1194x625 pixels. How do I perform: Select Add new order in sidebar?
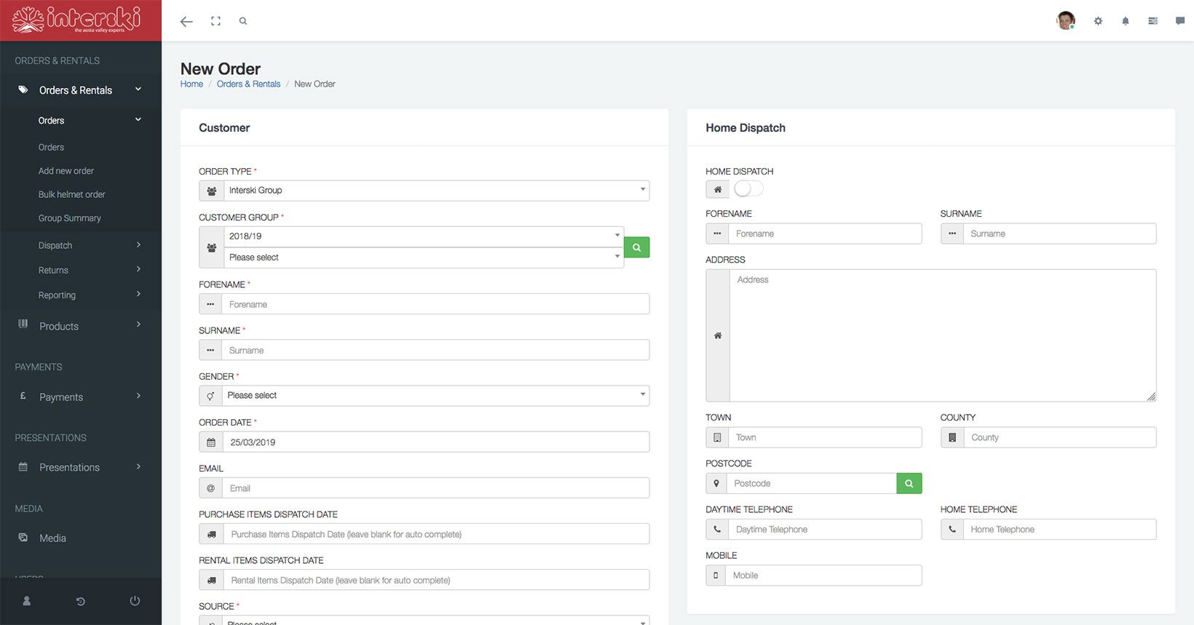66,171
